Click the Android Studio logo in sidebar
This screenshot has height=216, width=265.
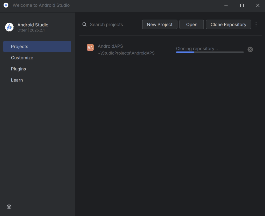click(9, 27)
